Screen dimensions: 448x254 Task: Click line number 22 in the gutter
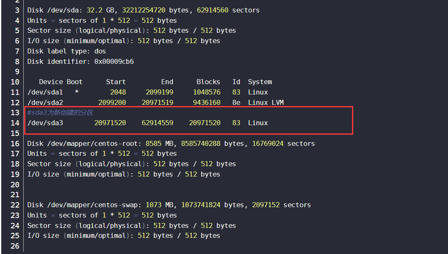15,205
